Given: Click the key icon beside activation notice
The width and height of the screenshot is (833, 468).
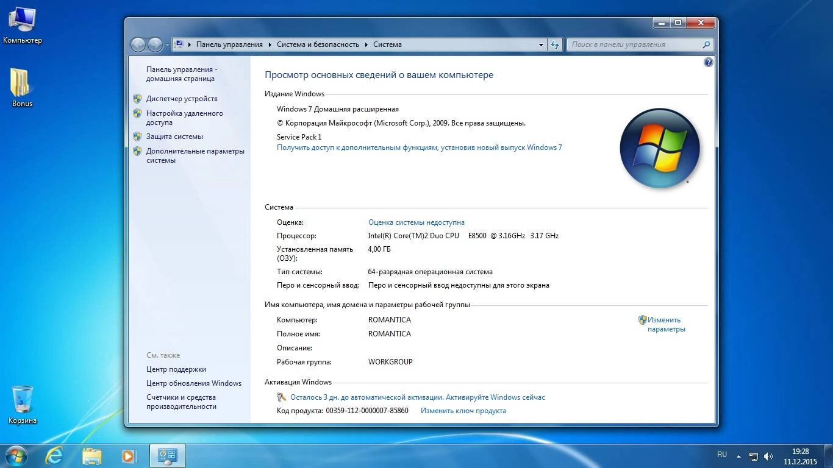Looking at the screenshot, I should 281,397.
